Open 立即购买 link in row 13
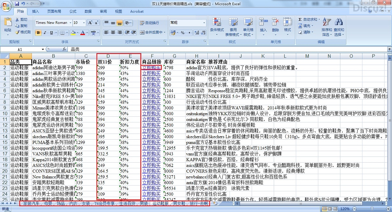Viewport: 392px width, 212px height. (151, 131)
